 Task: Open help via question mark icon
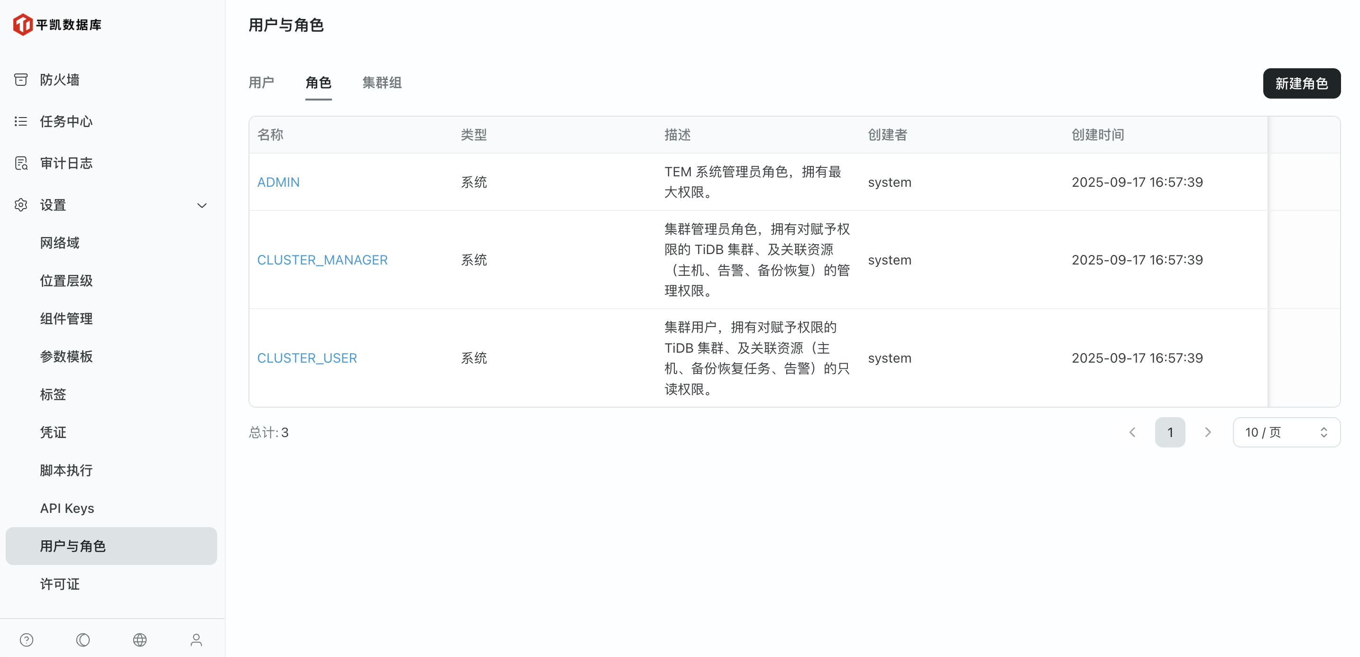[x=27, y=639]
